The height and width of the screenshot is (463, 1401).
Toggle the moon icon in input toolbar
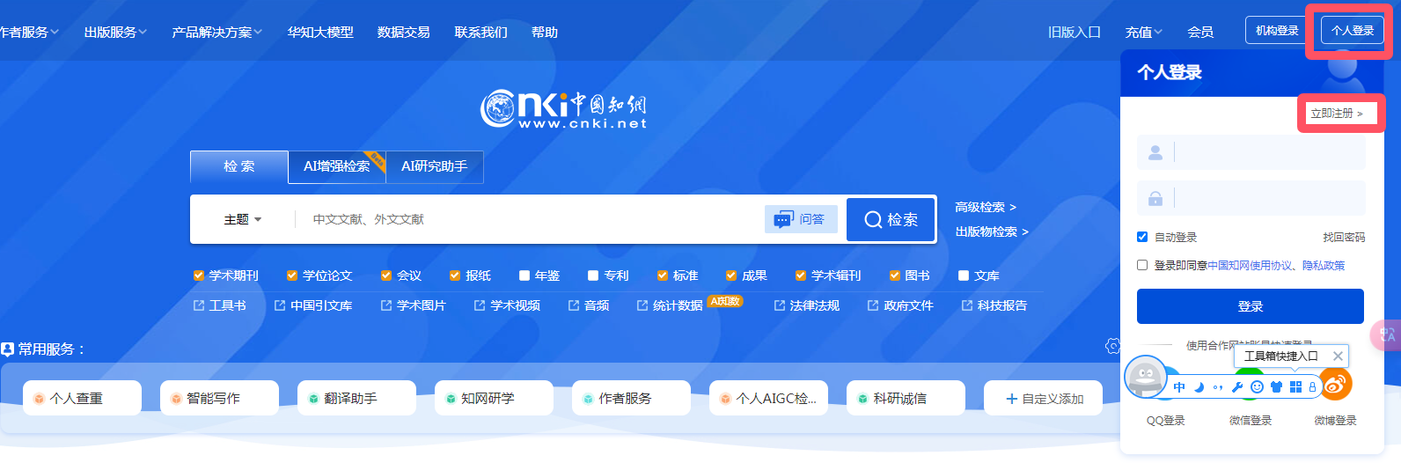1199,387
